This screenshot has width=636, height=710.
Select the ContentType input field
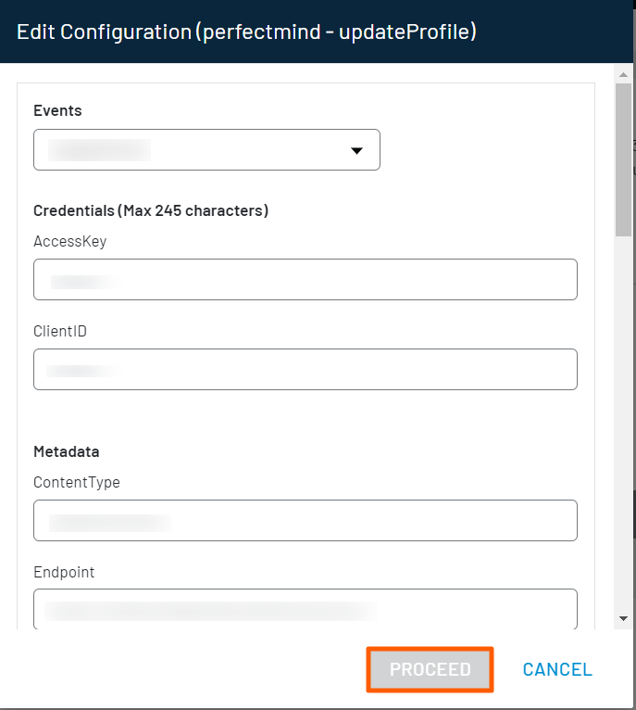tap(305, 521)
